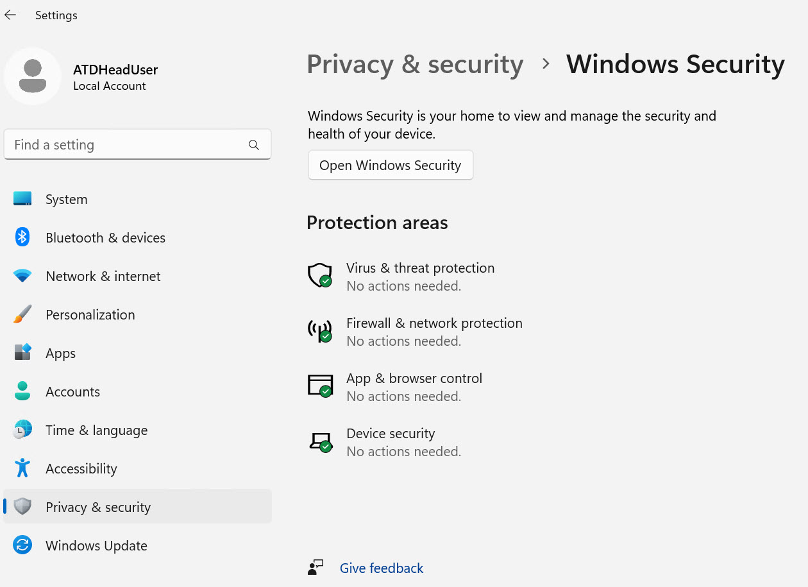
Task: Open App & browser control
Action: [414, 378]
